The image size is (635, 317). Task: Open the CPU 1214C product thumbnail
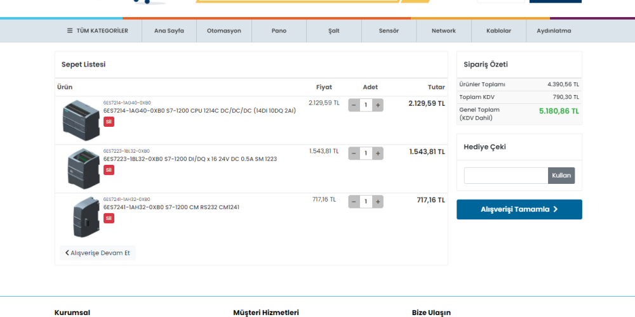point(81,120)
